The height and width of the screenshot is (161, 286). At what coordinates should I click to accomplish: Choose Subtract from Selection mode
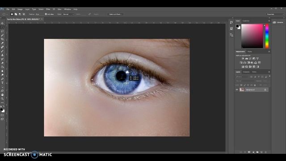point(20,14)
